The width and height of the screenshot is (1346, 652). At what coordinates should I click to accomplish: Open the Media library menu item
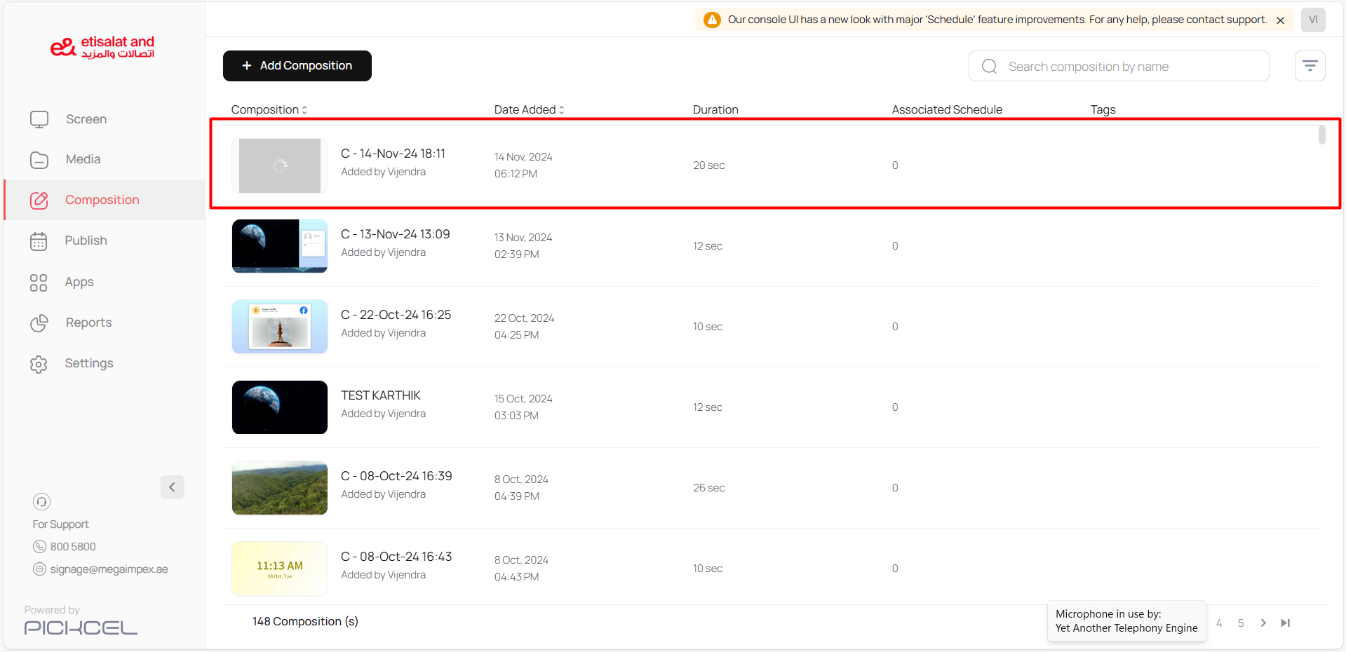(x=83, y=159)
